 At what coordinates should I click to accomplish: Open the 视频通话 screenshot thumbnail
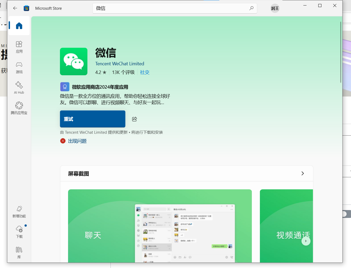point(286,226)
